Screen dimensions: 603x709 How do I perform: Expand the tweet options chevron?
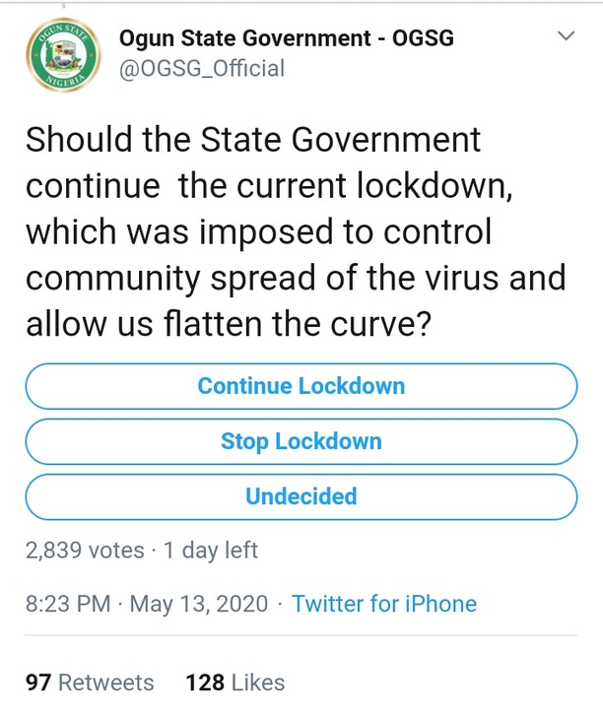click(566, 36)
